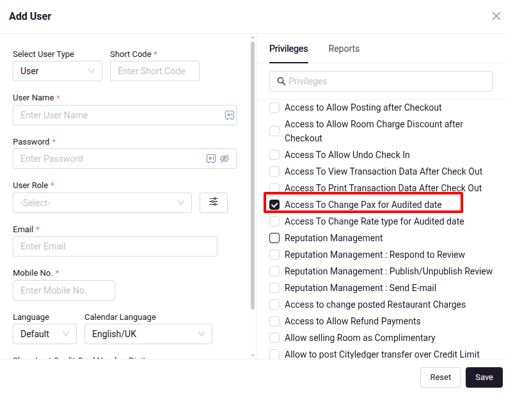The width and height of the screenshot is (506, 396).
Task: Open the Select User Type dropdown
Action: (x=58, y=71)
